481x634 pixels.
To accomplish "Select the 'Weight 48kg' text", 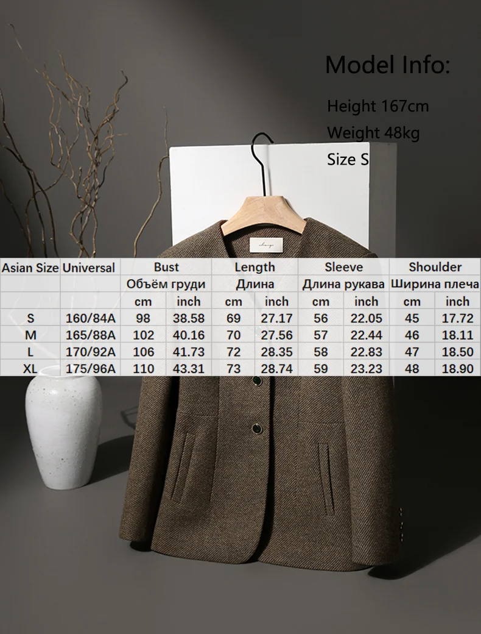I will click(373, 133).
